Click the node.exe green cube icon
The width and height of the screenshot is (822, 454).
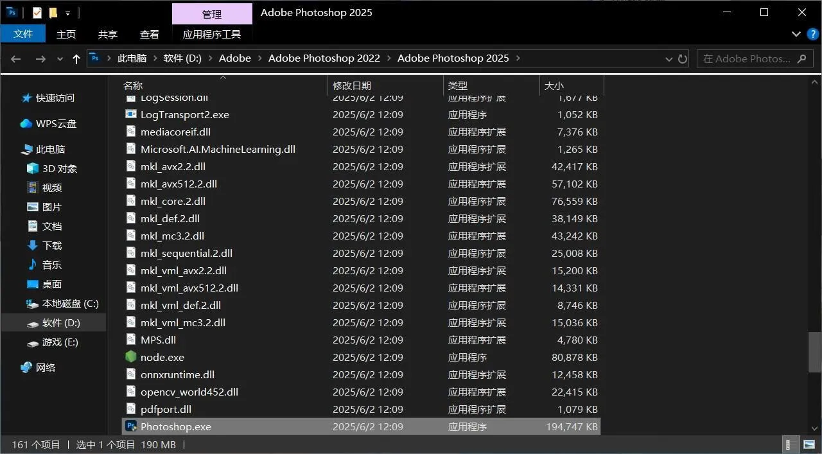[131, 357]
